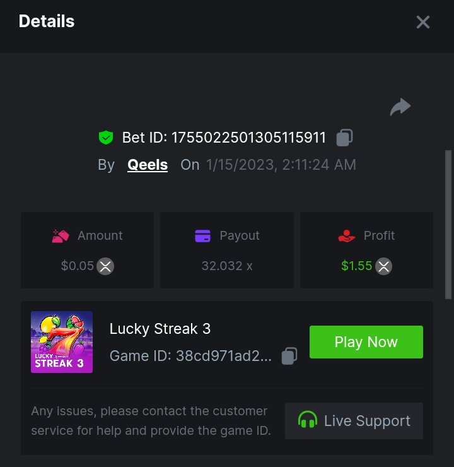The width and height of the screenshot is (454, 467).
Task: Click the green headphones support icon
Action: 308,421
